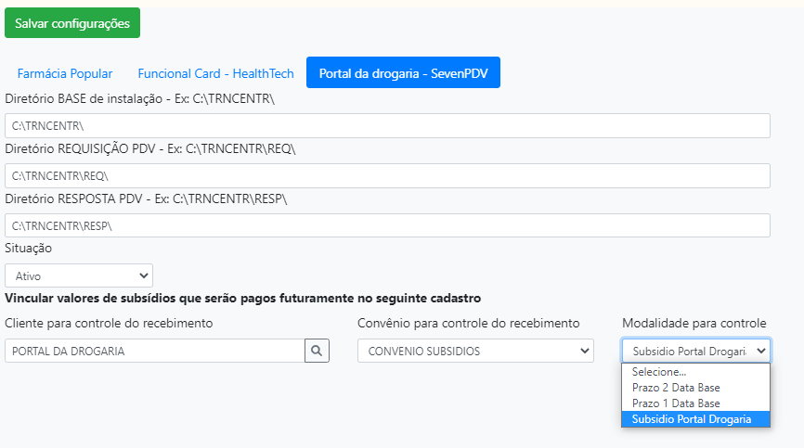The height and width of the screenshot is (448, 804).
Task: Focus the PORTAL DA DROGARIA client field
Action: coord(154,351)
